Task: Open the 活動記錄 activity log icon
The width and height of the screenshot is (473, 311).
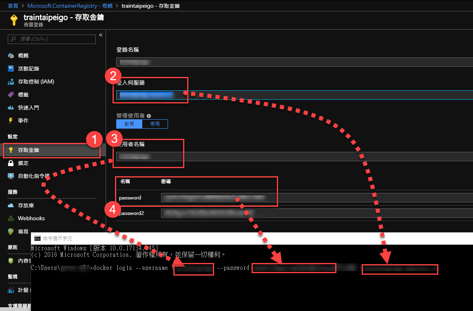Action: coord(11,69)
